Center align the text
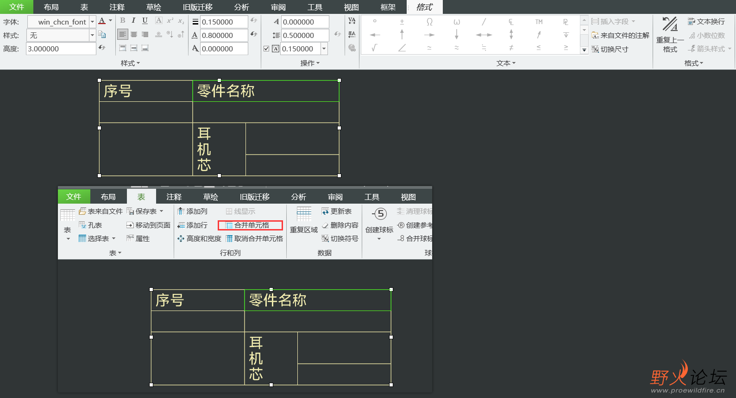The height and width of the screenshot is (398, 736). [x=134, y=34]
